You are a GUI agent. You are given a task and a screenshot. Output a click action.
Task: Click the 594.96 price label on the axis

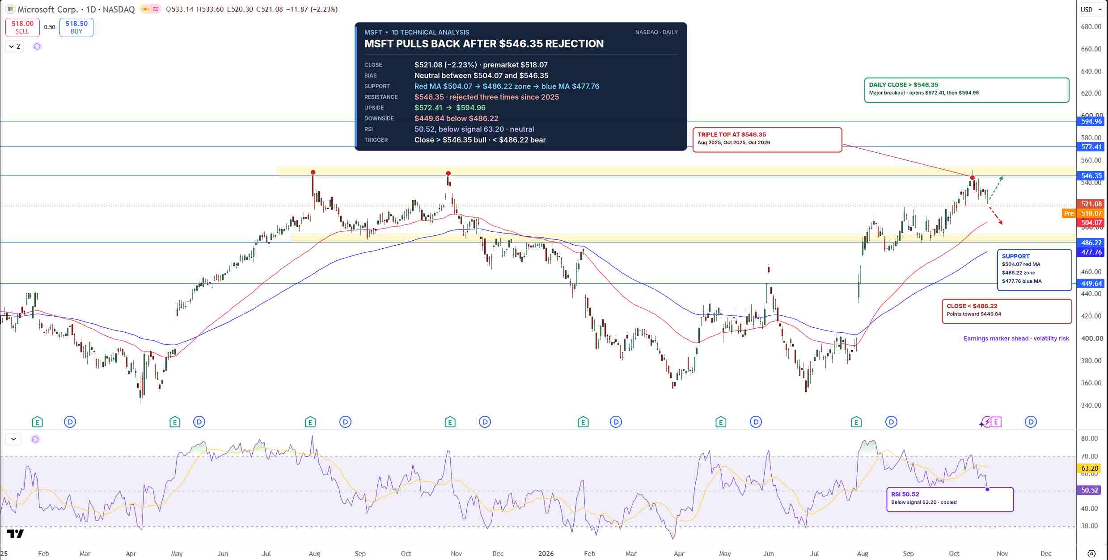1091,121
